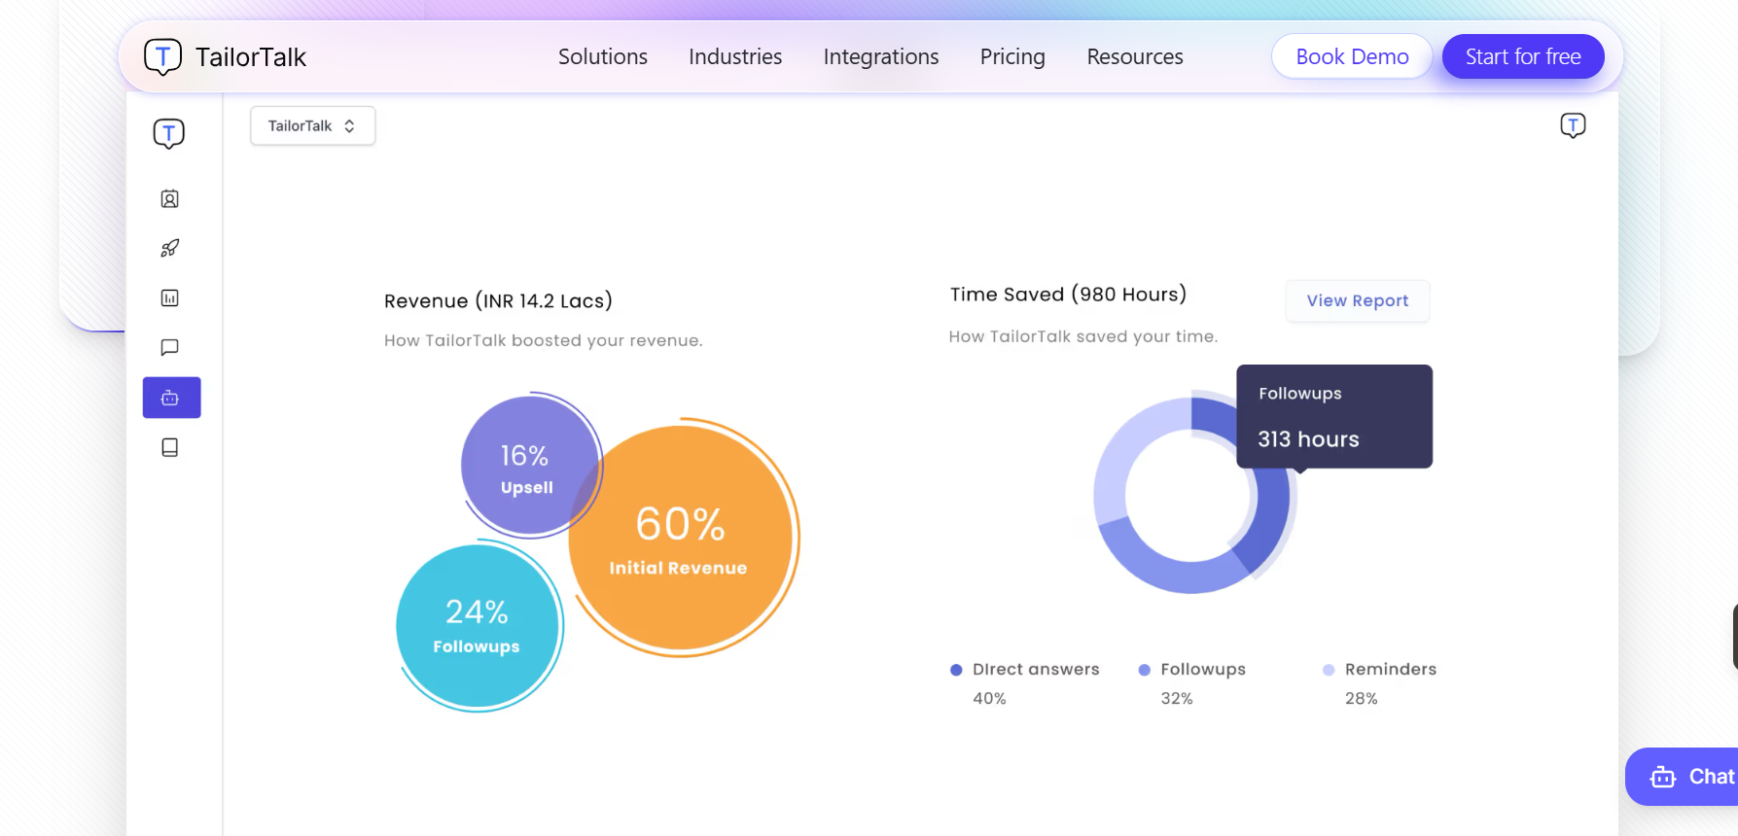Click the robot icon in the Chat button
Viewport: 1738px width, 836px height.
[1663, 777]
